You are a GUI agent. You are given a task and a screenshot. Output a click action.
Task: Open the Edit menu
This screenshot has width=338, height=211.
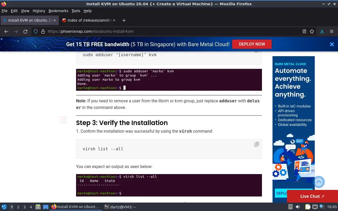14,11
